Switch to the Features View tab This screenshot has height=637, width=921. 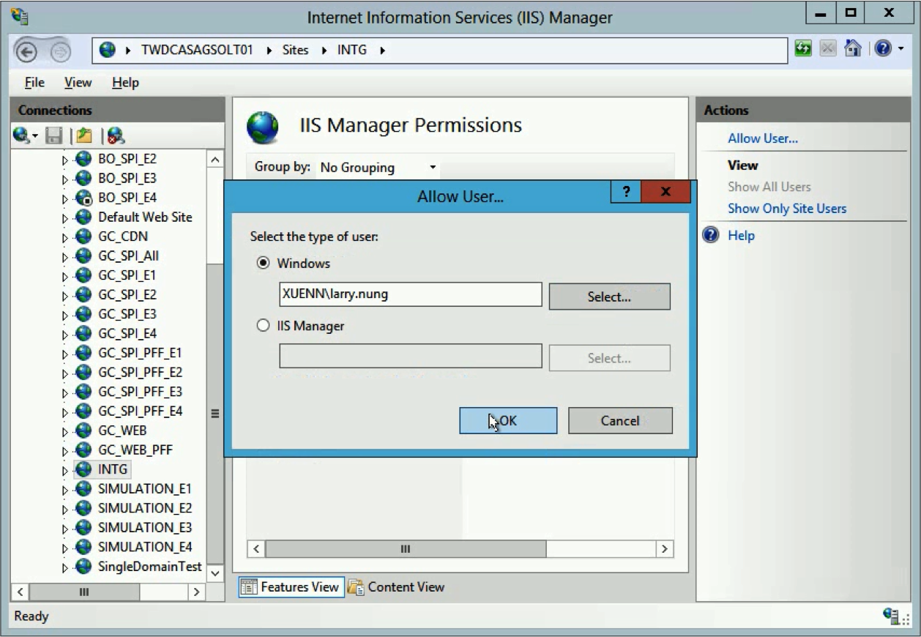[291, 587]
